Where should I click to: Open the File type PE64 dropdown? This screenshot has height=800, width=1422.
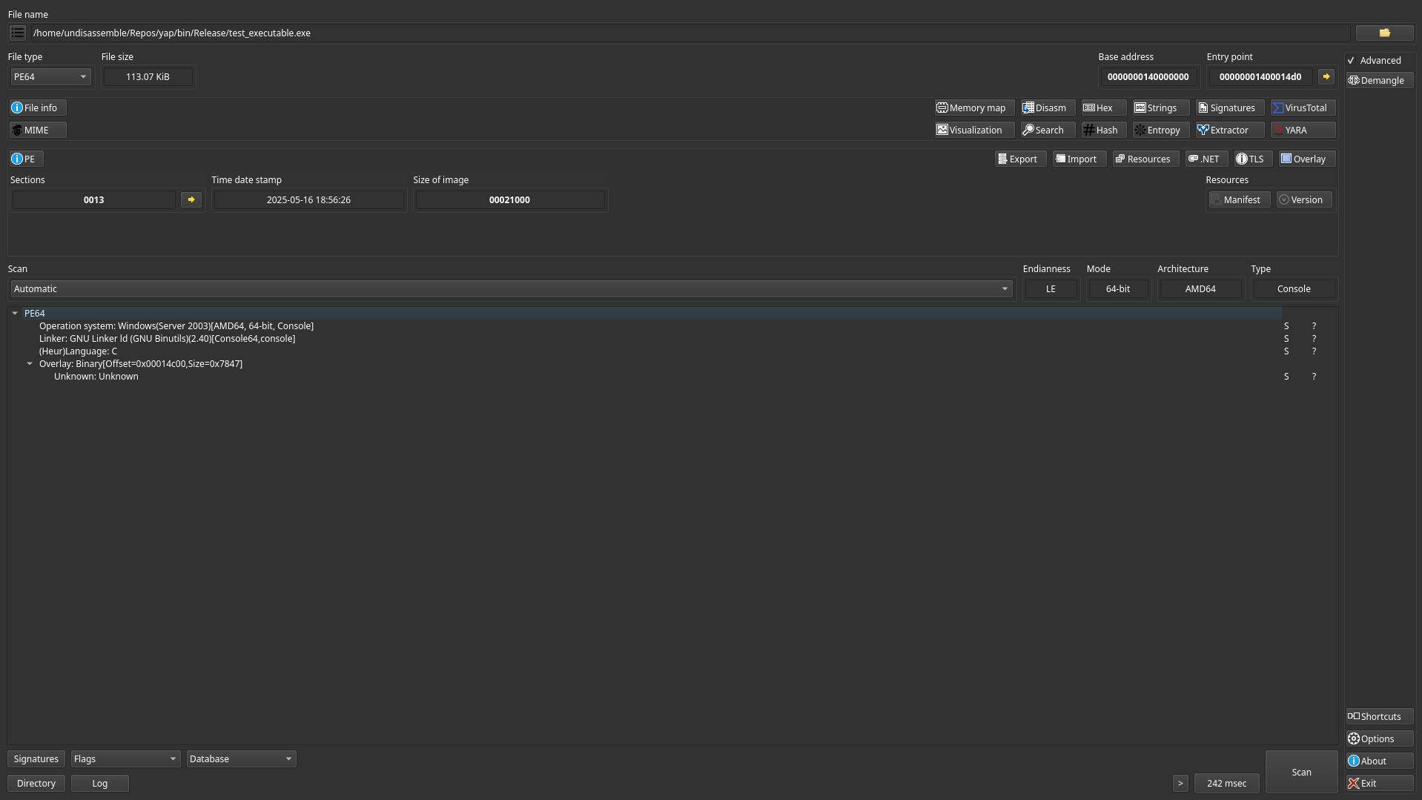coord(50,76)
